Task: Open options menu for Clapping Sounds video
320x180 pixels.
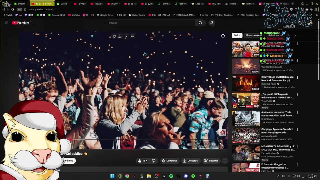Action: [297, 129]
